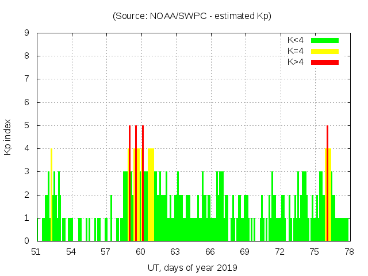Click the y-axis tick label 9

[26, 33]
